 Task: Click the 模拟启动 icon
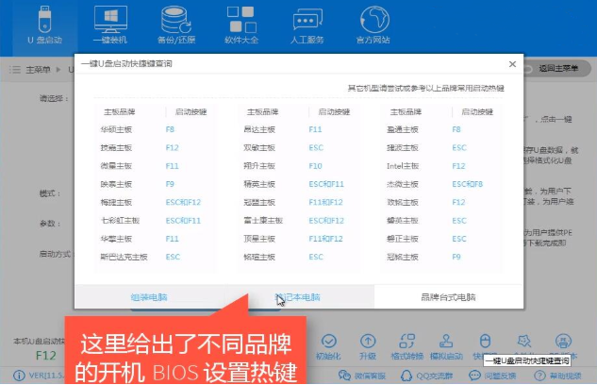(x=446, y=342)
